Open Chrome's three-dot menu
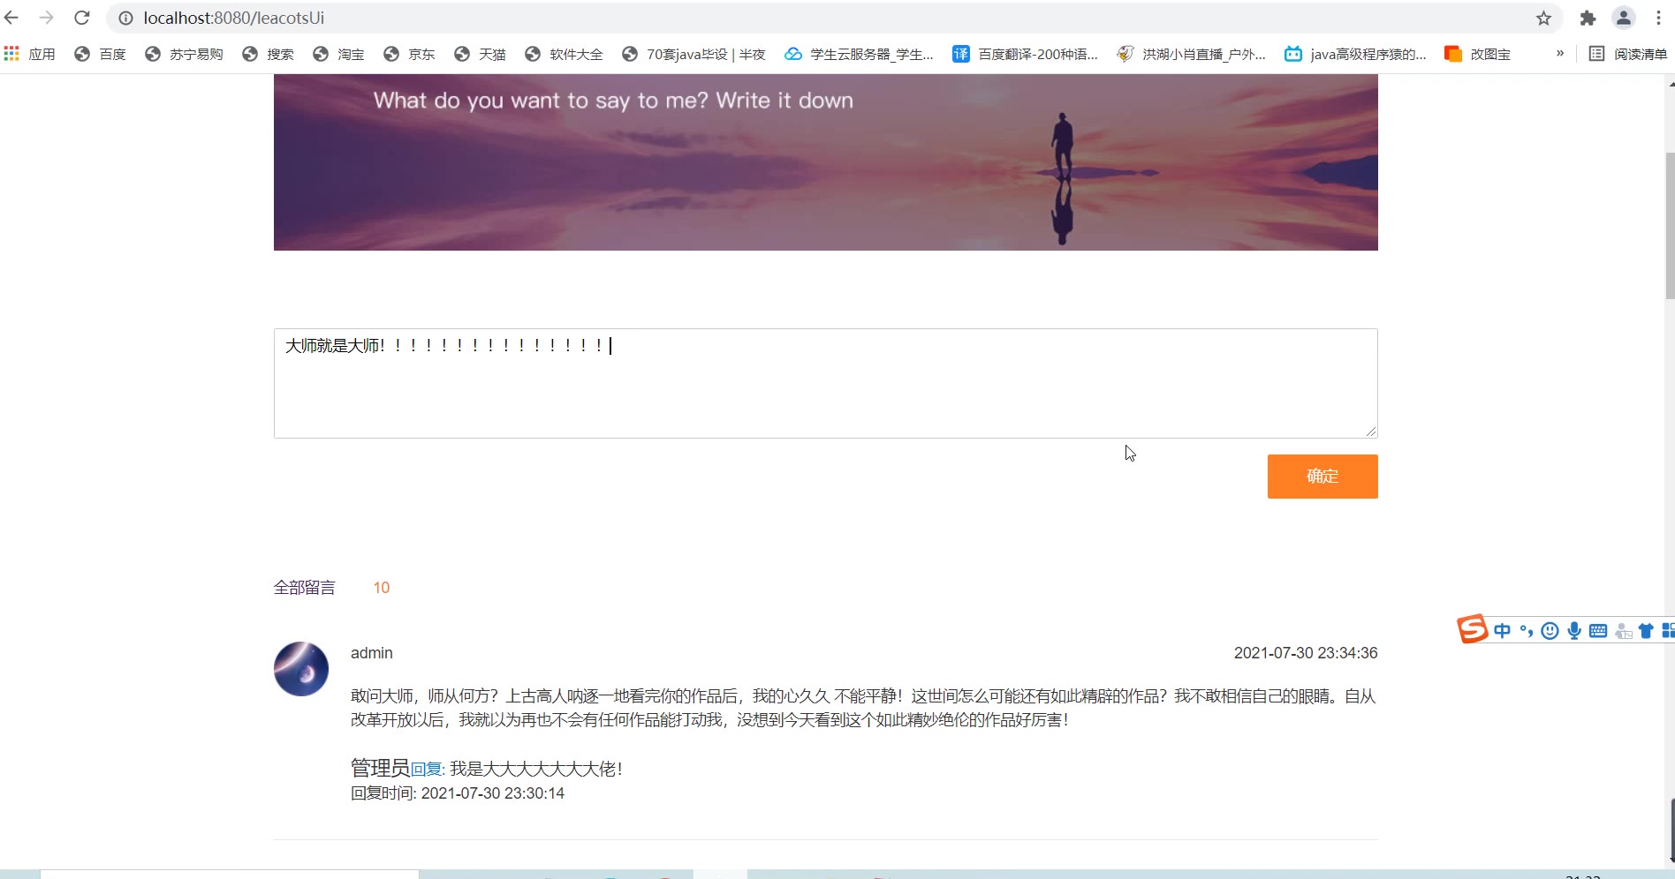The width and height of the screenshot is (1675, 879). [1658, 18]
